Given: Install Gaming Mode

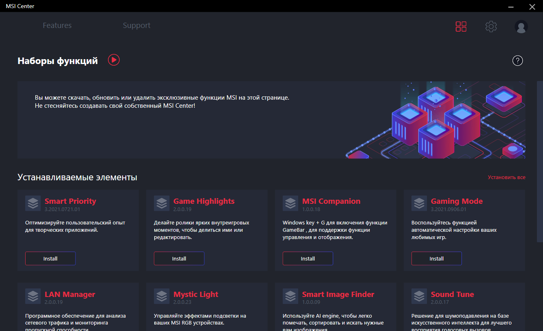Looking at the screenshot, I should pos(437,258).
